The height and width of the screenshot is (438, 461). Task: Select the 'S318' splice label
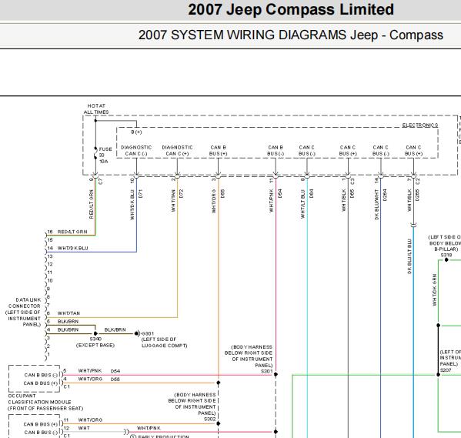point(446,256)
